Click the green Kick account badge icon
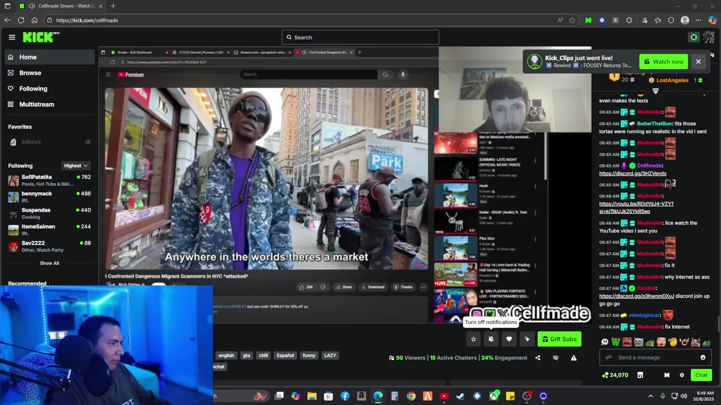Image resolution: width=721 pixels, height=405 pixels. coord(694,37)
